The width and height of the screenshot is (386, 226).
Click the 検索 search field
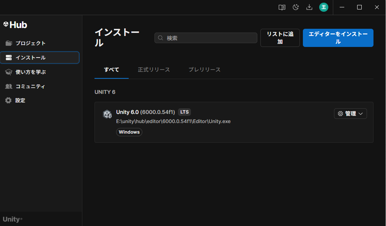pos(206,38)
